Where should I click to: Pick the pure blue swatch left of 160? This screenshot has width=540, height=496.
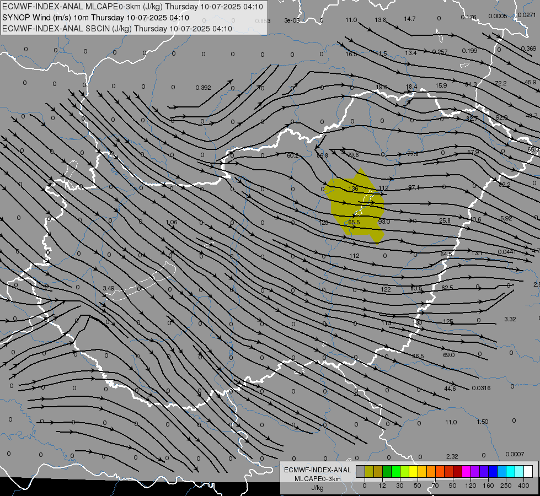point(493,471)
